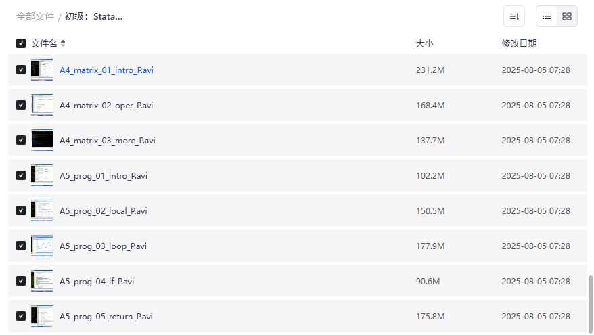The image size is (594, 335).
Task: Open A4_matrix_01_intro_P.avi file link
Action: click(x=106, y=70)
